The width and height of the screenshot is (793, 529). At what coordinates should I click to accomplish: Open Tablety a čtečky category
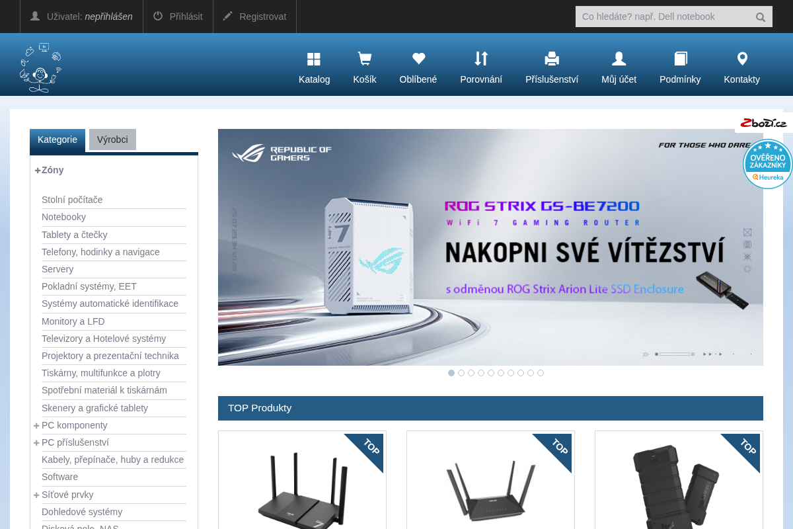click(x=74, y=235)
